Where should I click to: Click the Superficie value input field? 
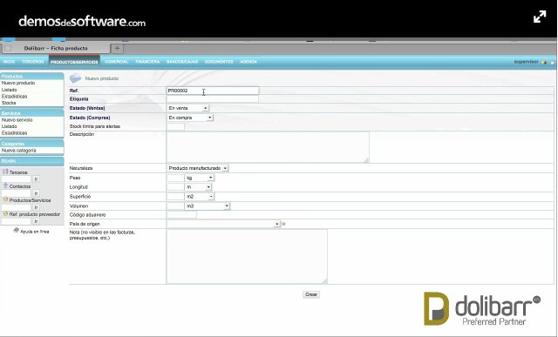(x=175, y=197)
